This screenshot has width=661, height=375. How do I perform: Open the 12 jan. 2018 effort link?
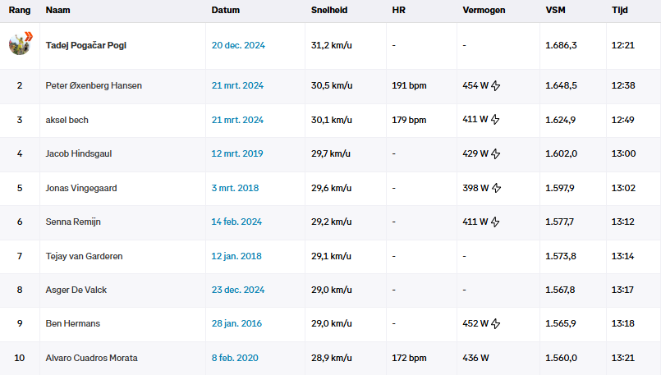pos(236,256)
